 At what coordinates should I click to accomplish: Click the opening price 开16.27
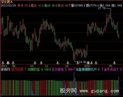tap(23, 5)
